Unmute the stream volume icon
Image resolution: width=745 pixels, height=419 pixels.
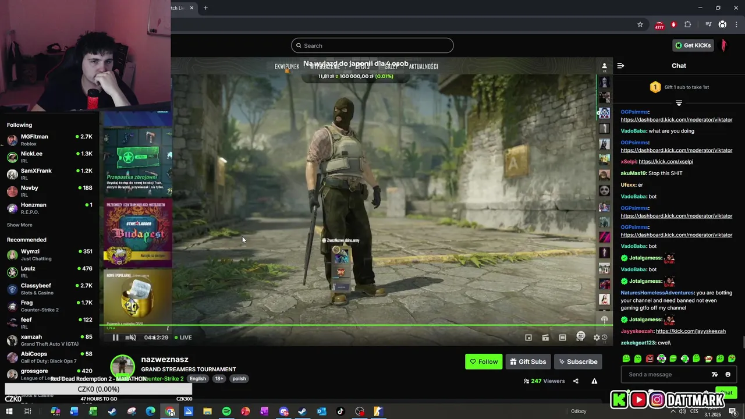tap(132, 338)
